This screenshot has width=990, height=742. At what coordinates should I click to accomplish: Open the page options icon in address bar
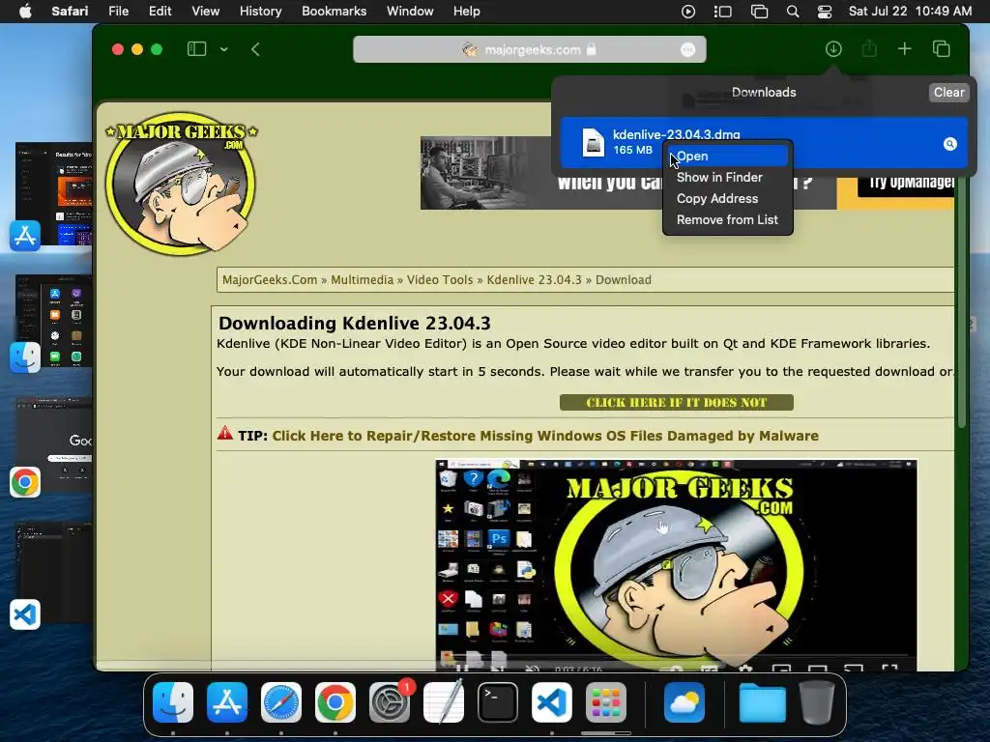(687, 49)
